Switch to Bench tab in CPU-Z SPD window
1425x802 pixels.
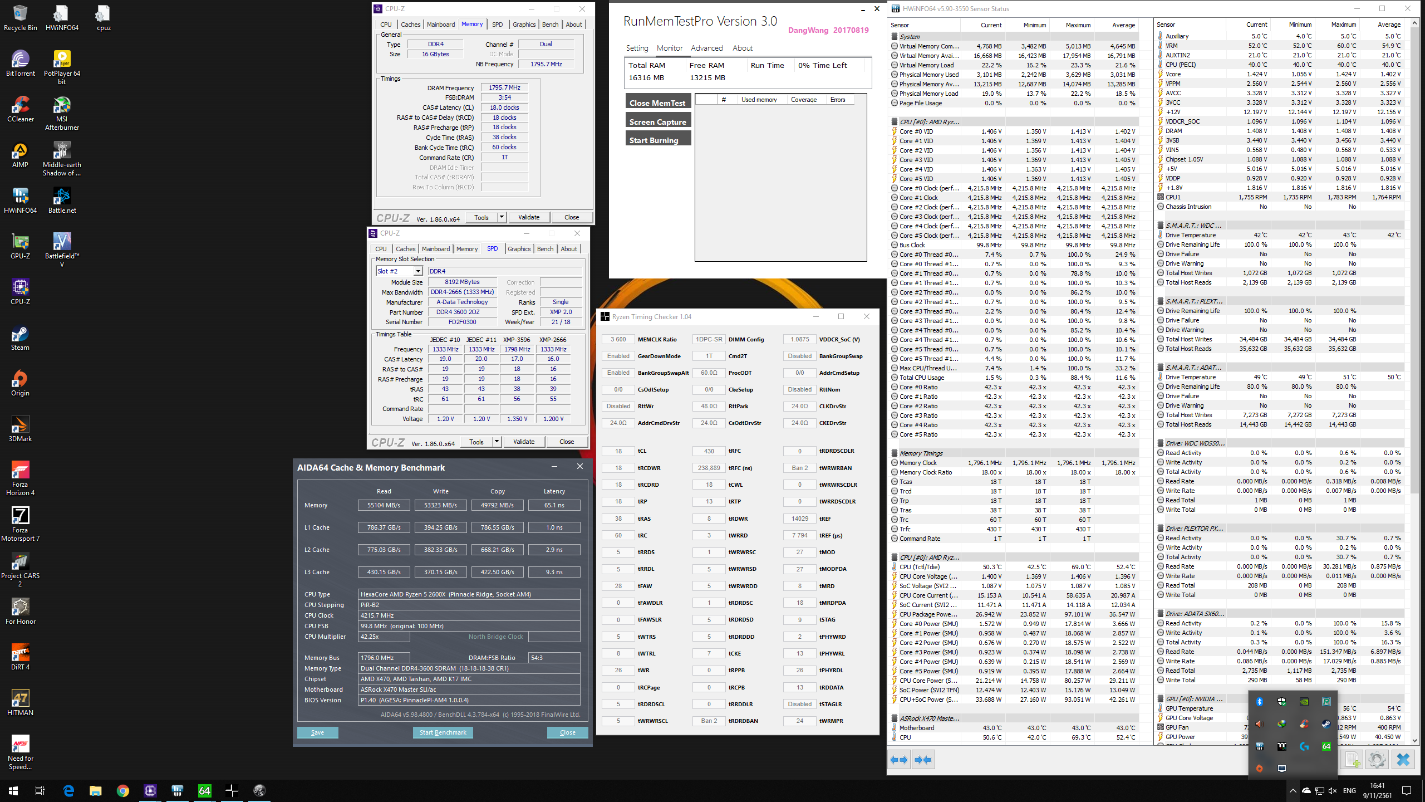[545, 249]
